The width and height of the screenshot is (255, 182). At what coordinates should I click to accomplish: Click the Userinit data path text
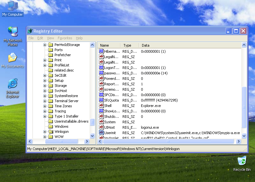190,133
